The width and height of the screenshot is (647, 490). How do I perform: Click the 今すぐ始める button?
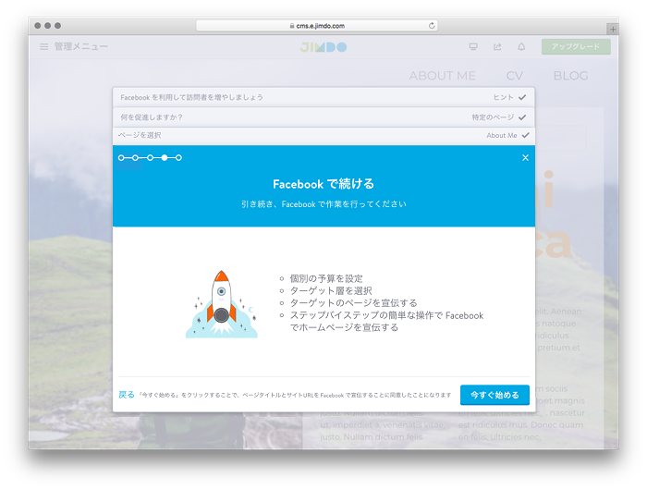click(x=494, y=395)
